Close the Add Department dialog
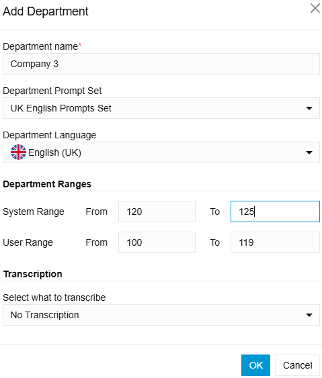The width and height of the screenshot is (322, 378). pos(315,8)
